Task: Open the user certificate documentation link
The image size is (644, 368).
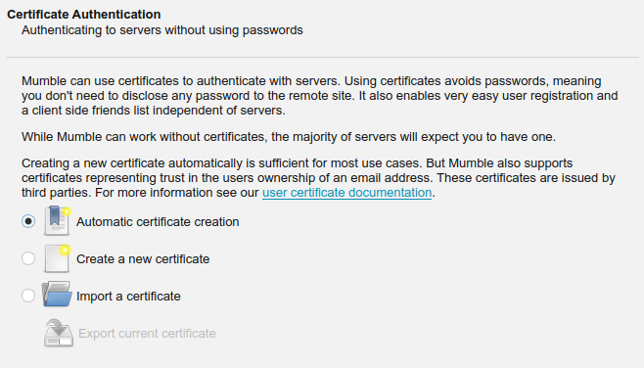Action: pos(347,193)
